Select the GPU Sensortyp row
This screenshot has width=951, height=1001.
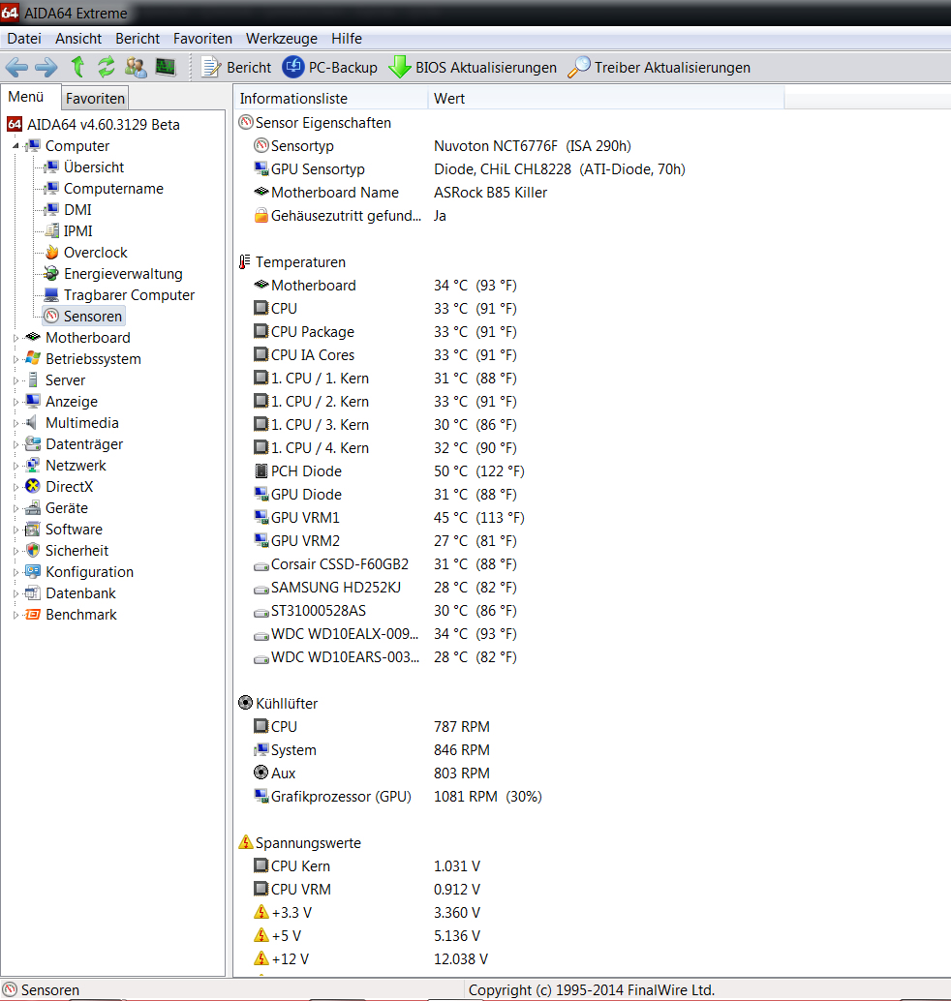[x=470, y=169]
